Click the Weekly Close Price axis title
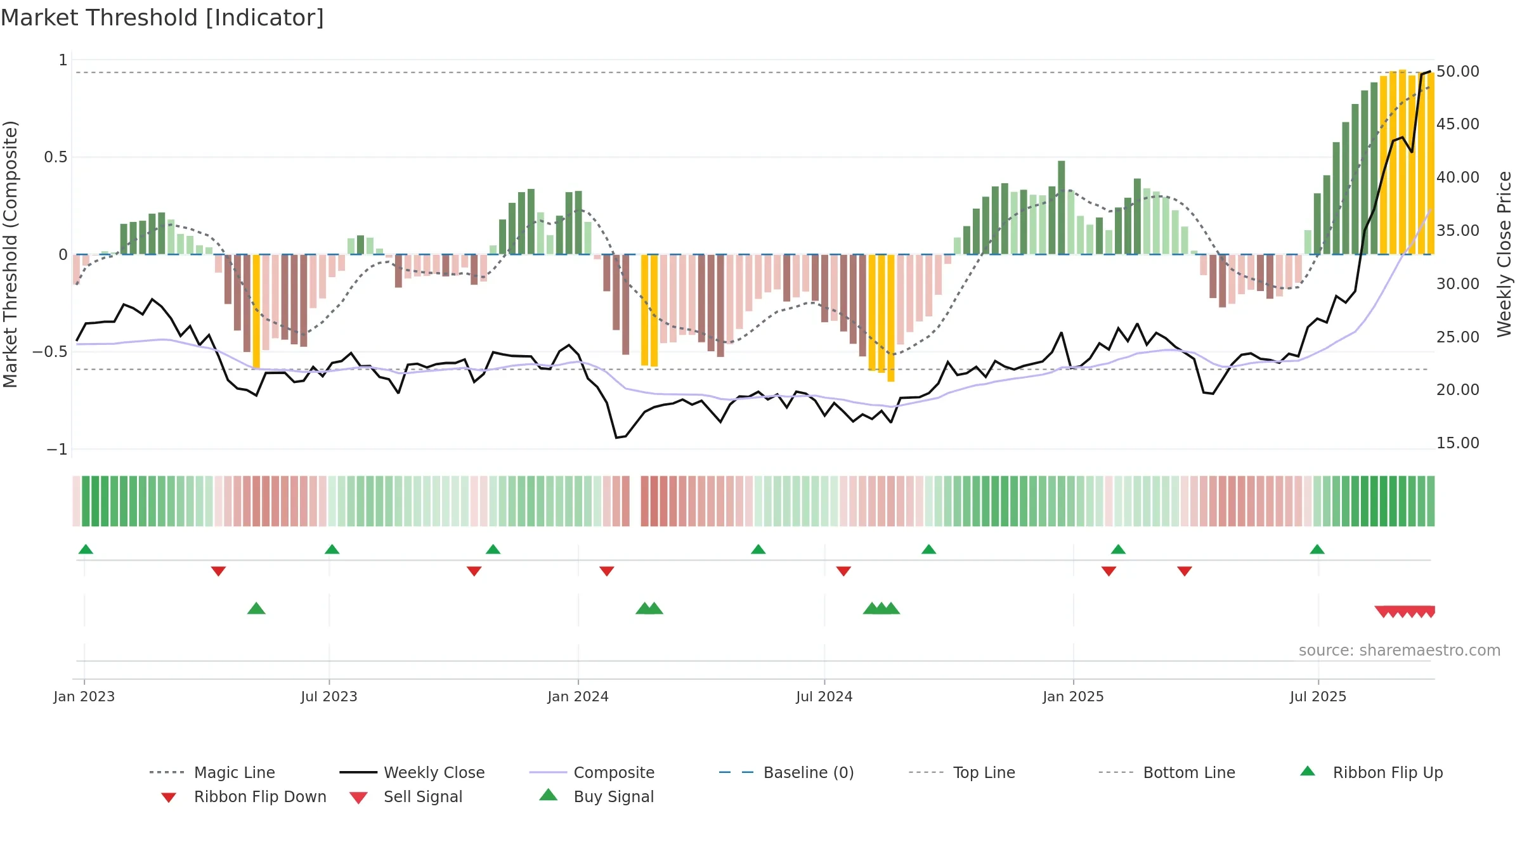This screenshot has height=856, width=1522. click(x=1504, y=254)
